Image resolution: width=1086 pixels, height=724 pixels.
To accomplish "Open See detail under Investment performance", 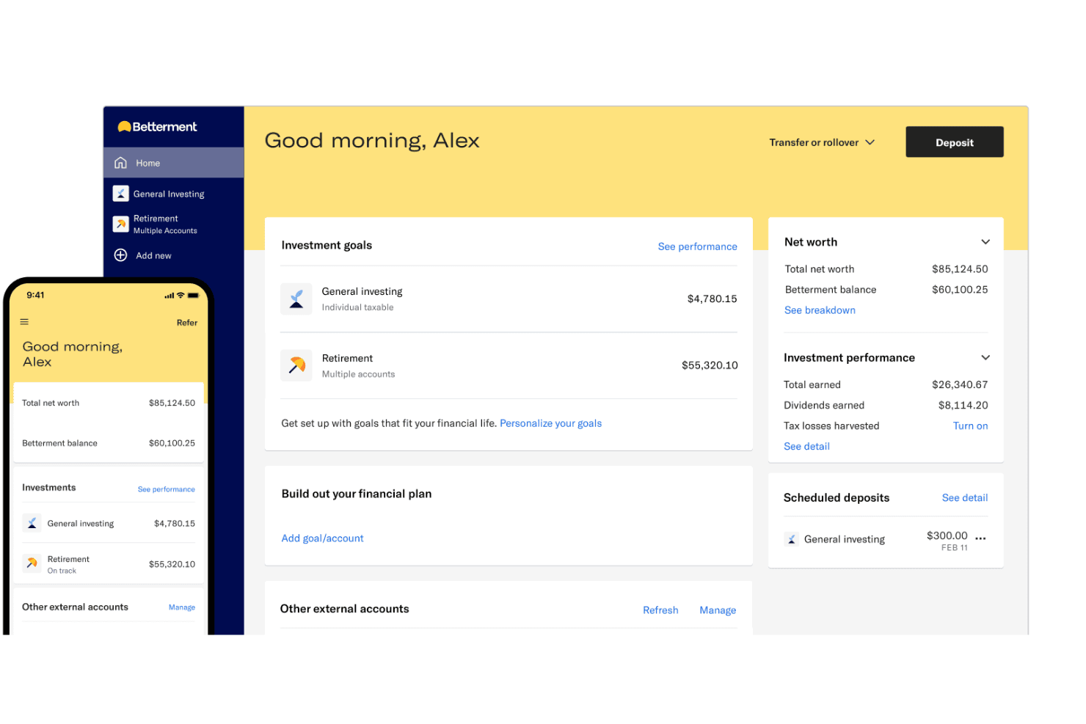I will (x=806, y=446).
